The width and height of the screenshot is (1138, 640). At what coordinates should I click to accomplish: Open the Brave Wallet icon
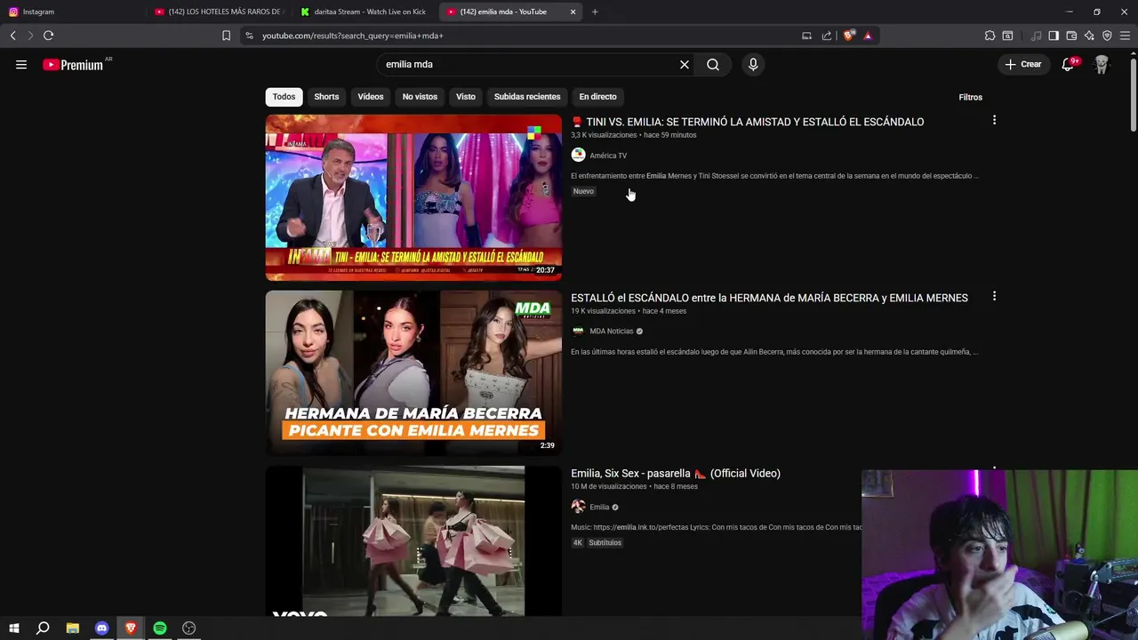click(x=1071, y=36)
